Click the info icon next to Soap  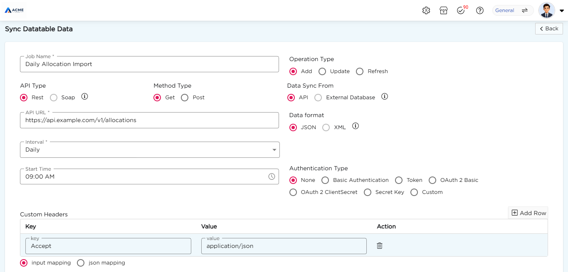84,97
